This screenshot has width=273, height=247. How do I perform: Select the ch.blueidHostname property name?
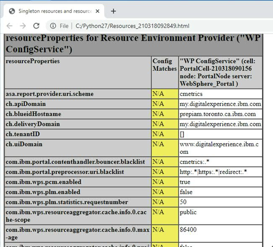tap(34, 114)
